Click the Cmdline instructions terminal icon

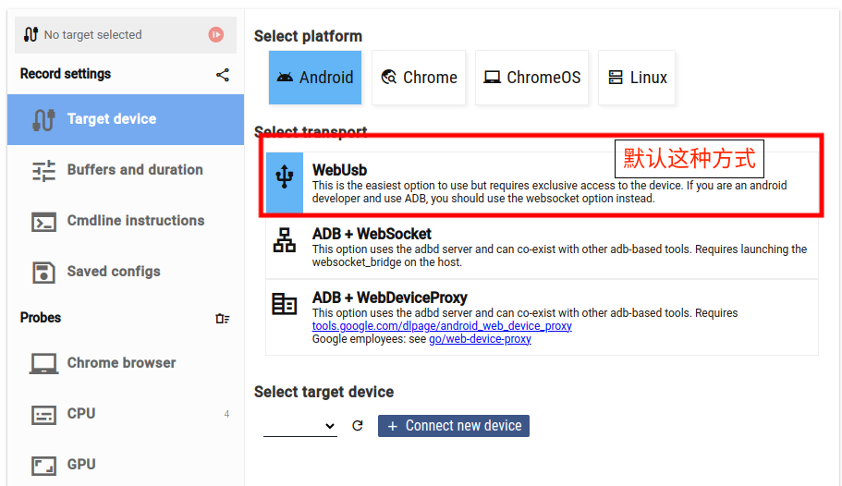(44, 222)
